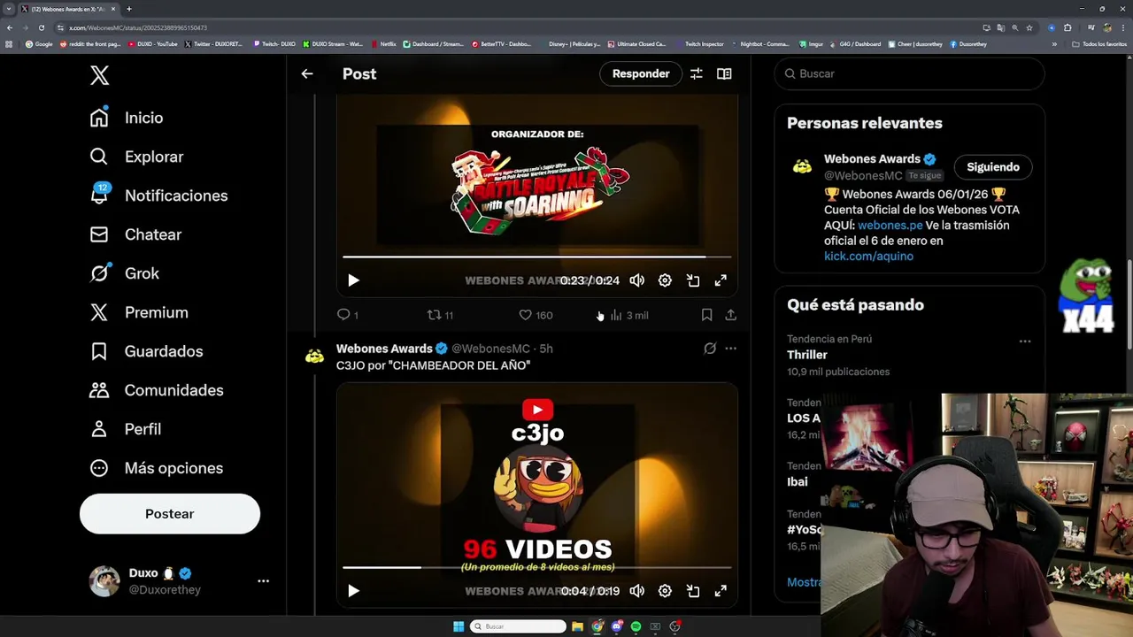Open Webones Awards profile in Personas relevantes
Viewport: 1133px width, 637px height.
(873, 159)
